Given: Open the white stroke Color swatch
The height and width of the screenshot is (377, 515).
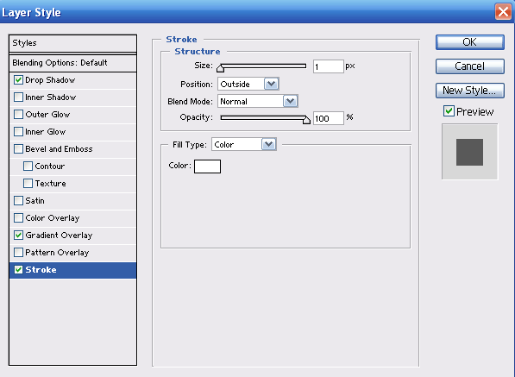Looking at the screenshot, I should tap(207, 167).
